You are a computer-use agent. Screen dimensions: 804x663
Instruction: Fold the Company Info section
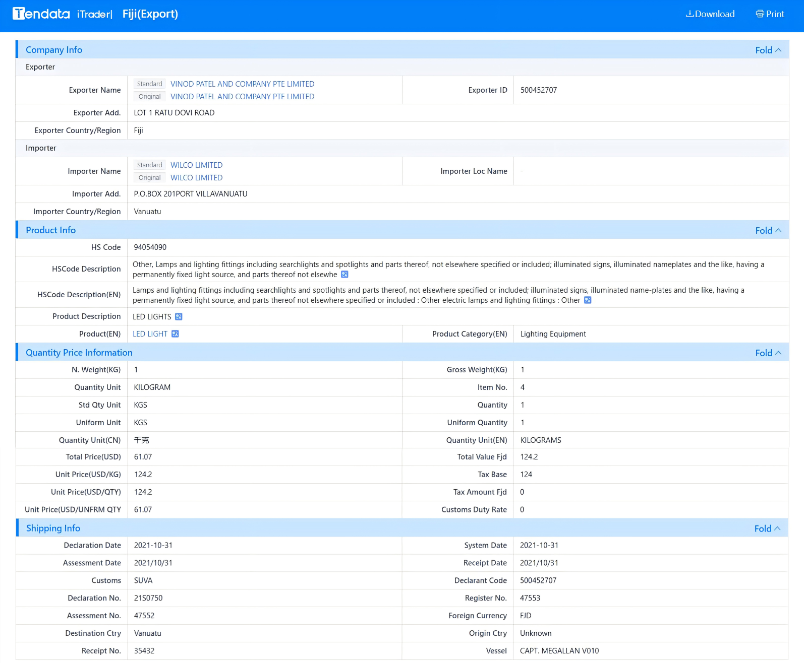(768, 50)
